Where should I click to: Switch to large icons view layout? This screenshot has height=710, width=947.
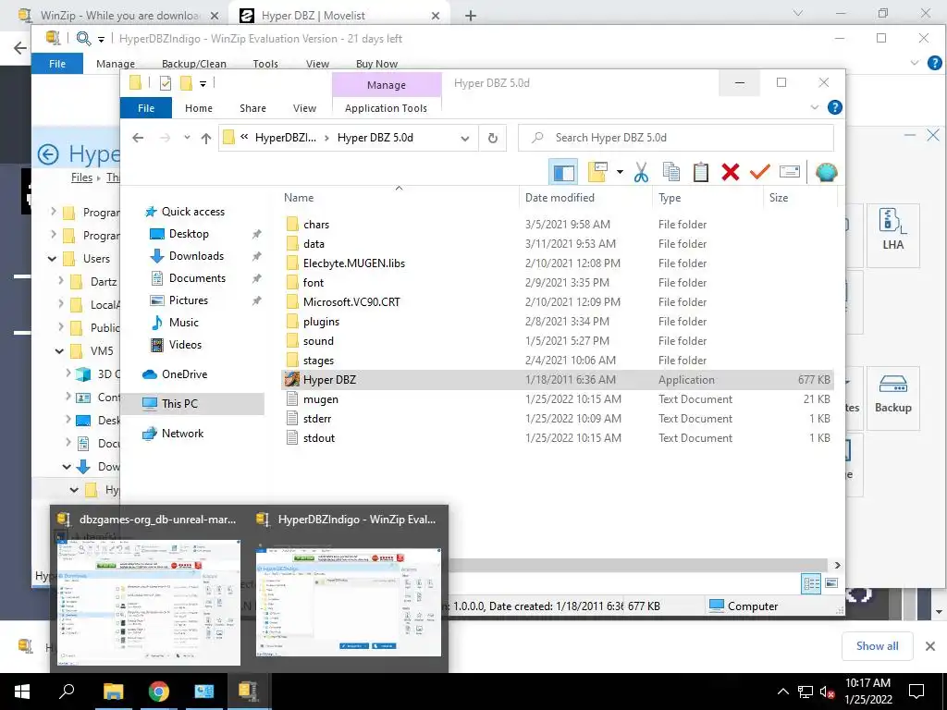(x=831, y=583)
